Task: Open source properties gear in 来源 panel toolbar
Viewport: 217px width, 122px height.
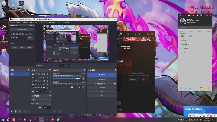Action: tap(42, 91)
